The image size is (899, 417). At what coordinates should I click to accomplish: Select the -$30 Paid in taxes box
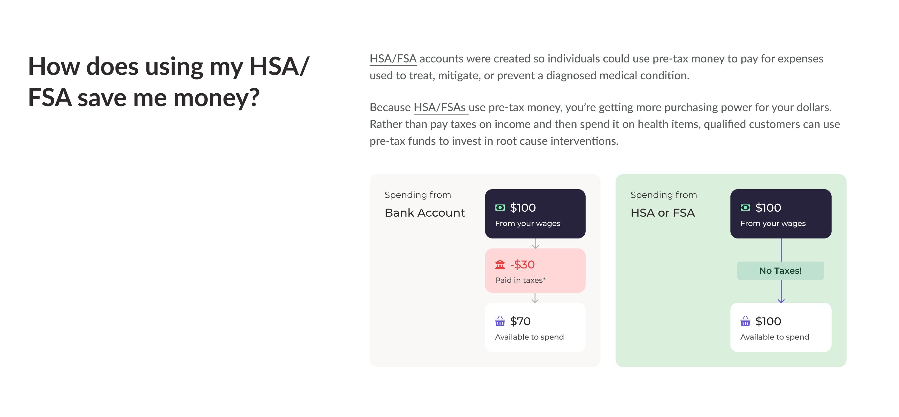(535, 271)
